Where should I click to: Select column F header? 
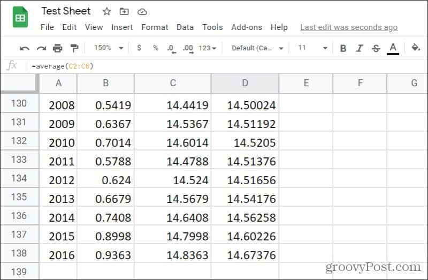point(360,83)
